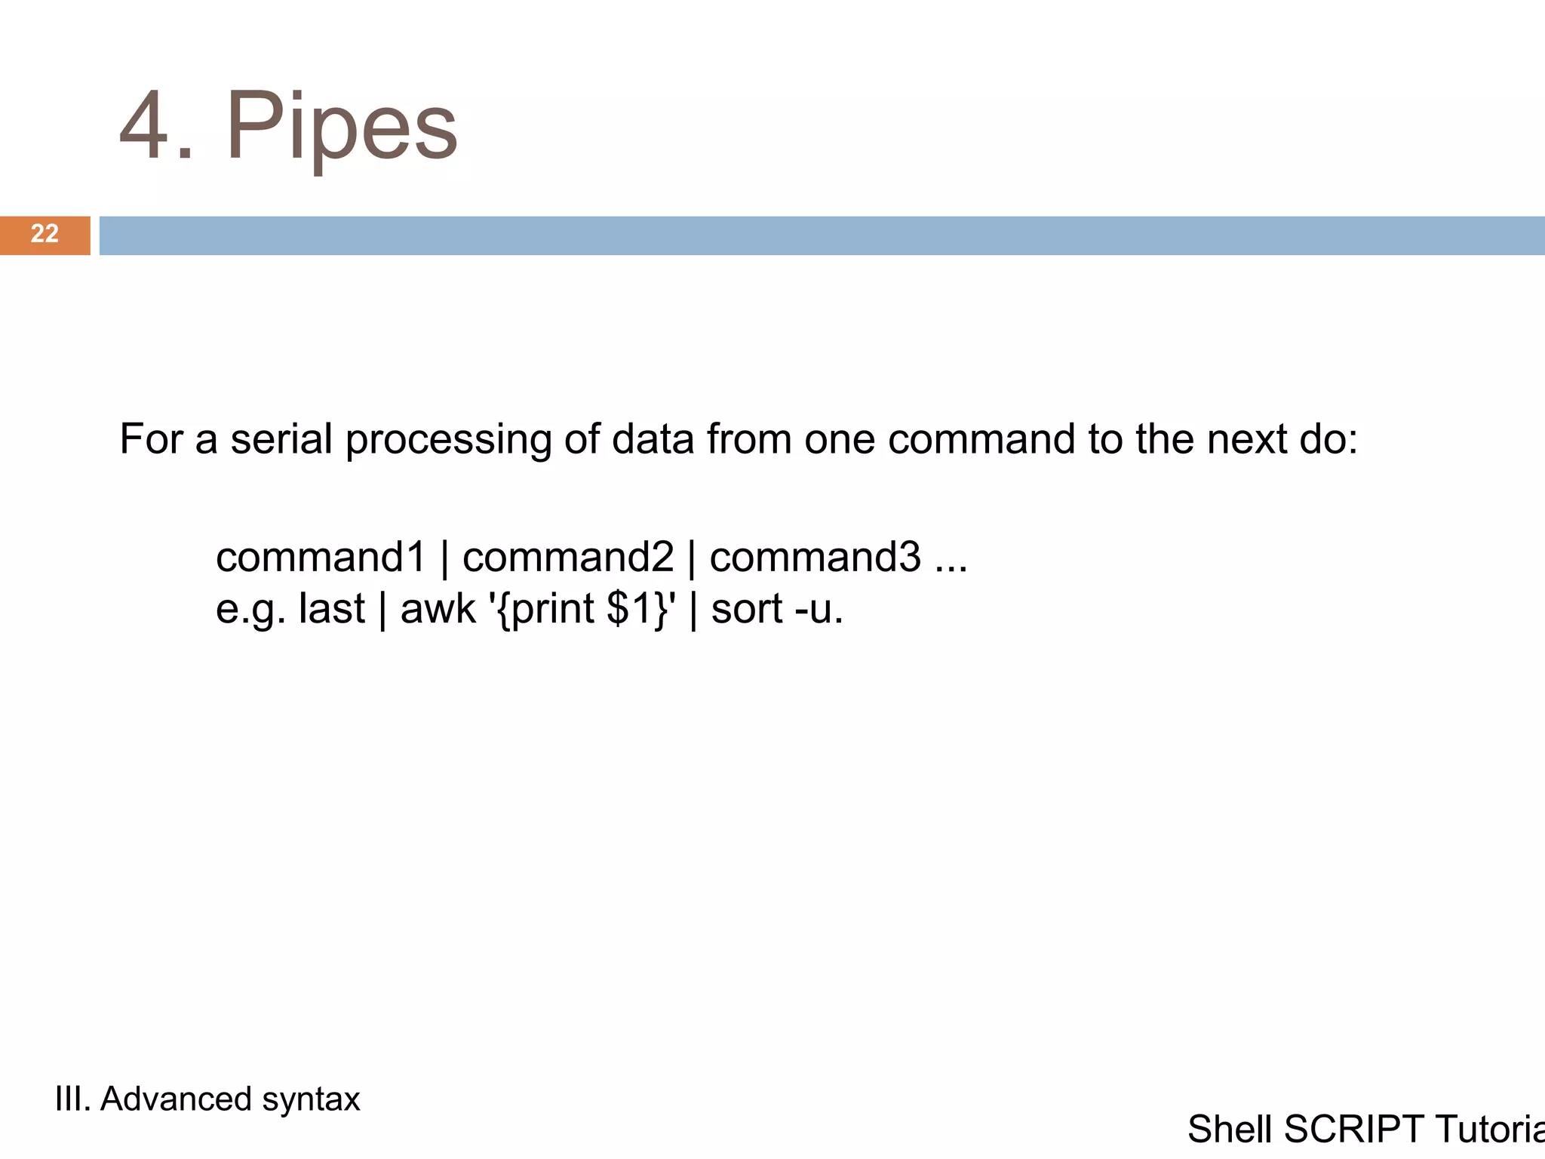The image size is (1545, 1159).
Task: Click the 'For a serial processing' sentence
Action: 739,439
